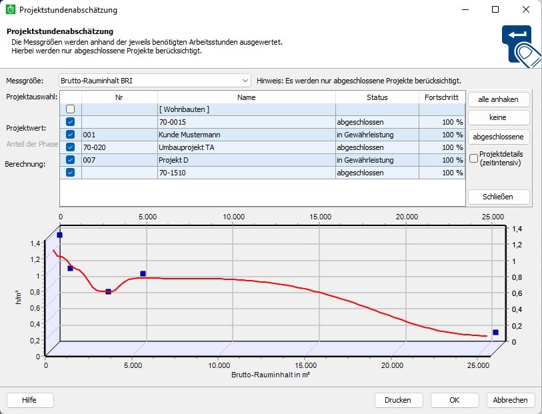
Task: Uncheck the Kunde Mustermann project
Action: point(70,135)
